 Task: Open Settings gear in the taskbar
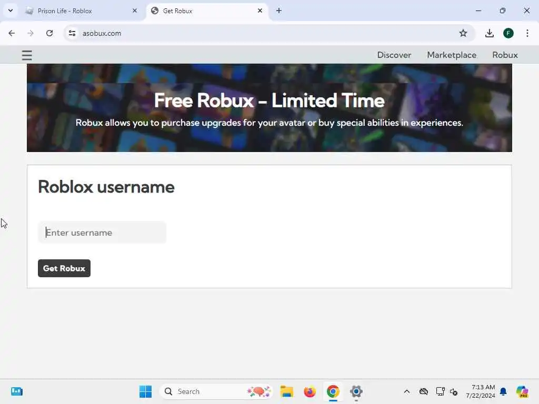(x=356, y=391)
